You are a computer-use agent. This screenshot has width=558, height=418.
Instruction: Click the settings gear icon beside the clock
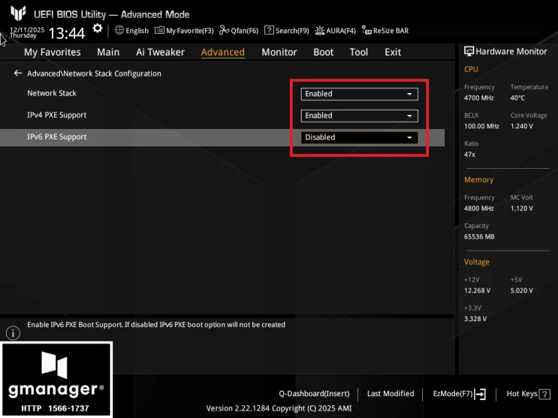pyautogui.click(x=97, y=29)
